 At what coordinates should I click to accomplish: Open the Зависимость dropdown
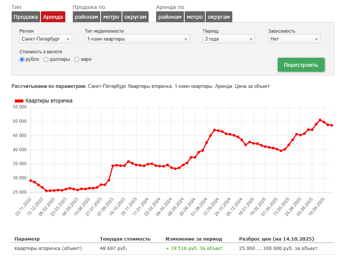coord(294,39)
